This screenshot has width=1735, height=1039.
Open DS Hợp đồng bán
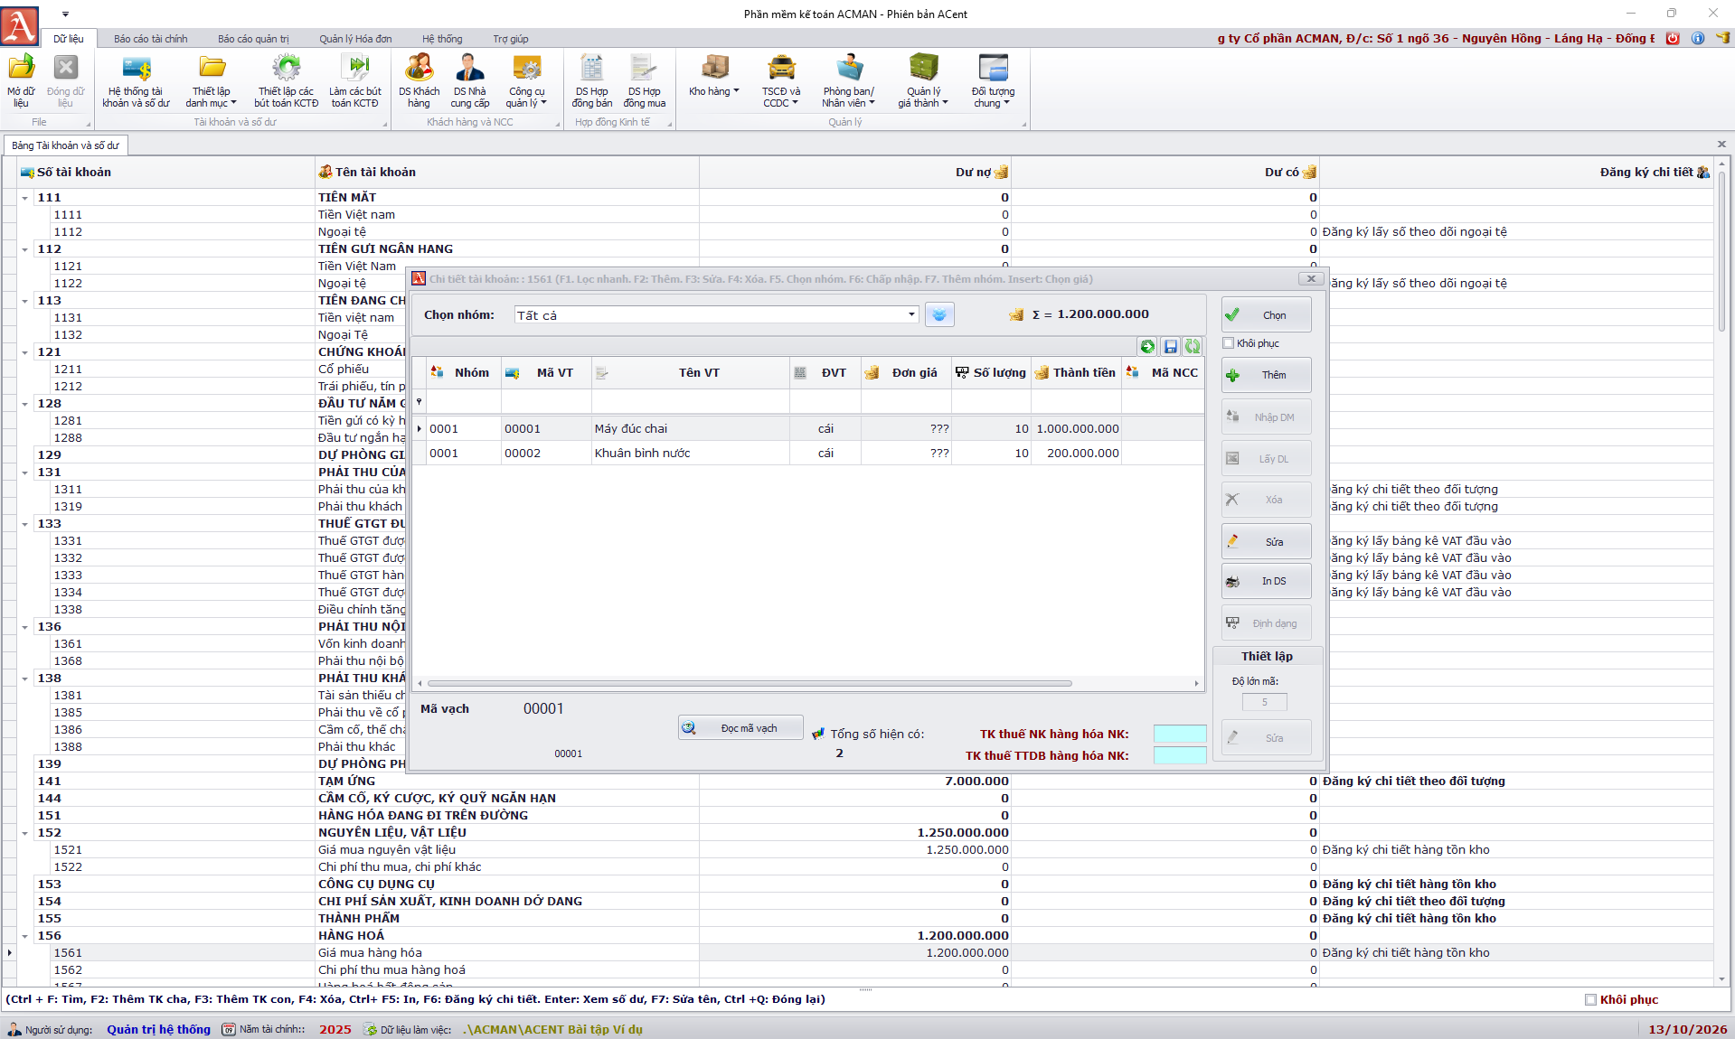pos(592,80)
